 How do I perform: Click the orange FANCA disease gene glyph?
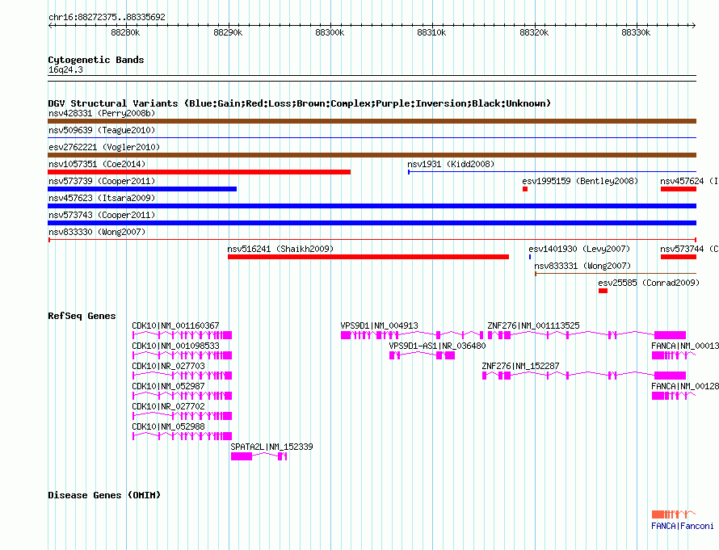[674, 514]
